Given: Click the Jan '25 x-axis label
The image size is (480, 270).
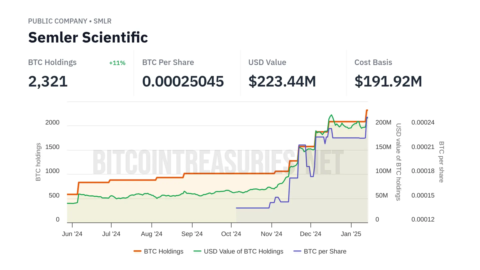Looking at the screenshot, I should point(351,234).
